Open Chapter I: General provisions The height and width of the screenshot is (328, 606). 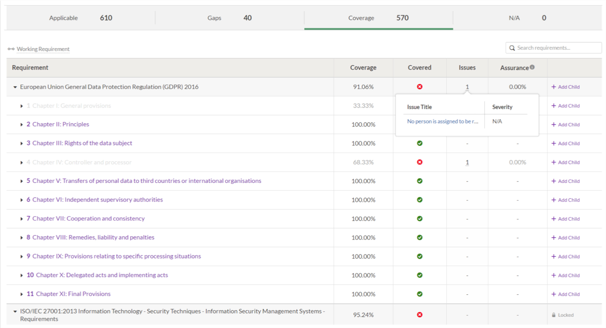point(72,105)
